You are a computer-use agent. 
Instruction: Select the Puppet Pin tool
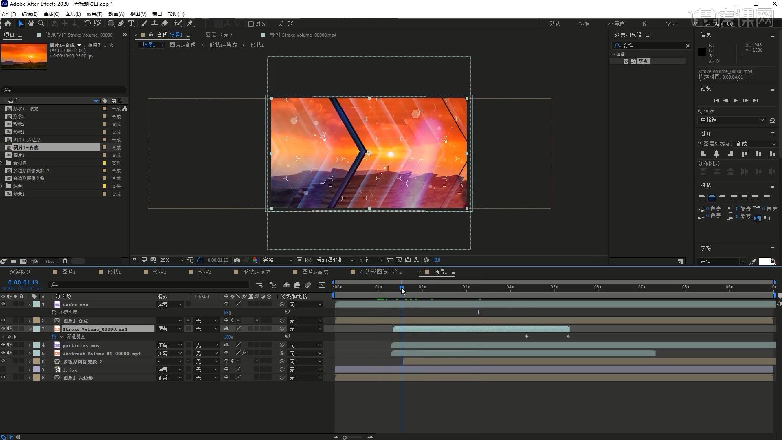pyautogui.click(x=190, y=24)
